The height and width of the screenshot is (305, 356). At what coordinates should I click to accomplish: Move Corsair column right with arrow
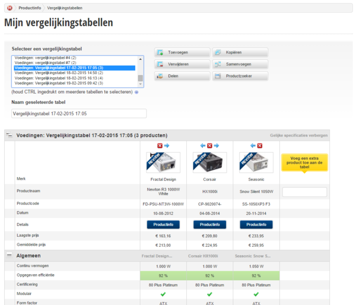pyautogui.click(x=217, y=145)
